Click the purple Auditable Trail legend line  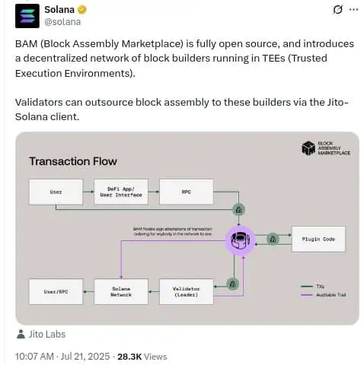(x=307, y=295)
